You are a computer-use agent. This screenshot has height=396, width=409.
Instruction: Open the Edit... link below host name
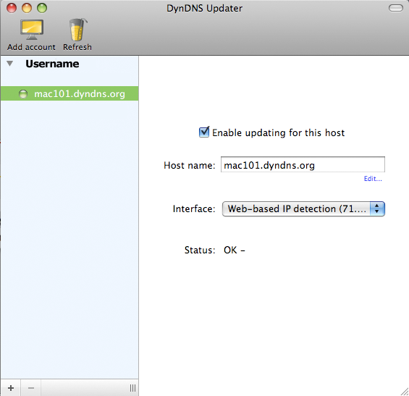(x=373, y=179)
